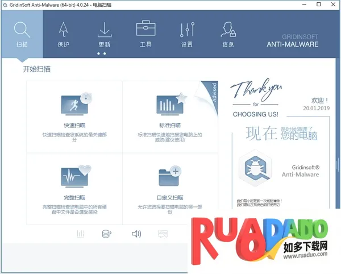Click the page indicator dots under Update
This screenshot has height=274, width=341.
coord(102,53)
